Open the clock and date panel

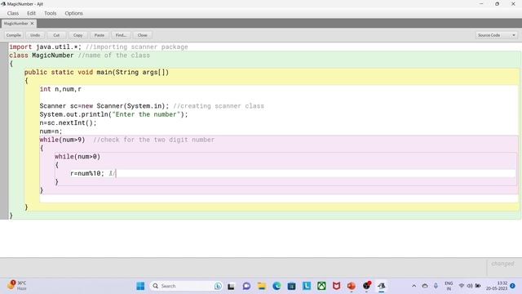497,286
